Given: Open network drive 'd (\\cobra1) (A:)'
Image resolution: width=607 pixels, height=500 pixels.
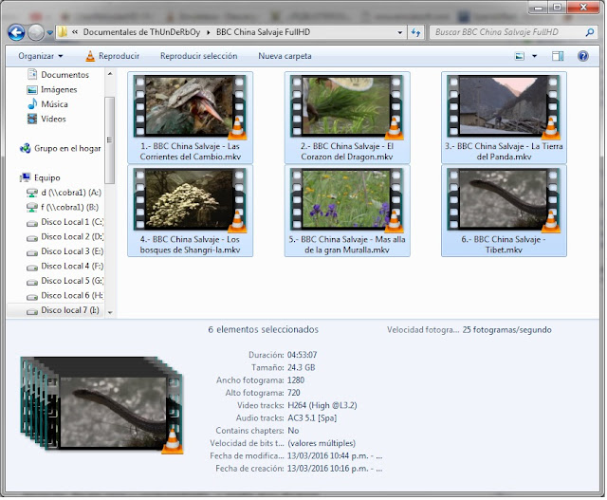Looking at the screenshot, I should pos(71,193).
